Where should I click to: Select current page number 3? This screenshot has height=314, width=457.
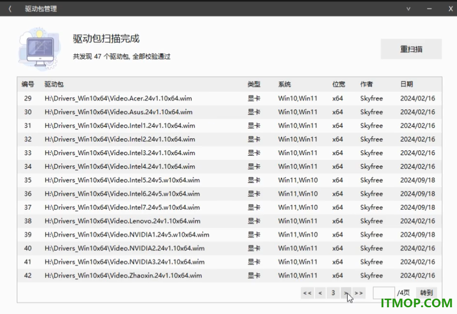pyautogui.click(x=333, y=293)
